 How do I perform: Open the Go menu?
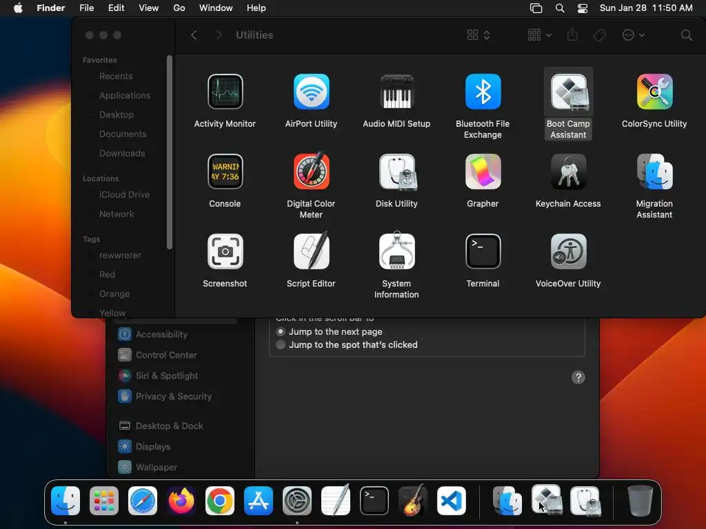[x=179, y=8]
